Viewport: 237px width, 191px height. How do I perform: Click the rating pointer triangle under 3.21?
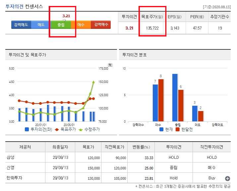point(64,21)
